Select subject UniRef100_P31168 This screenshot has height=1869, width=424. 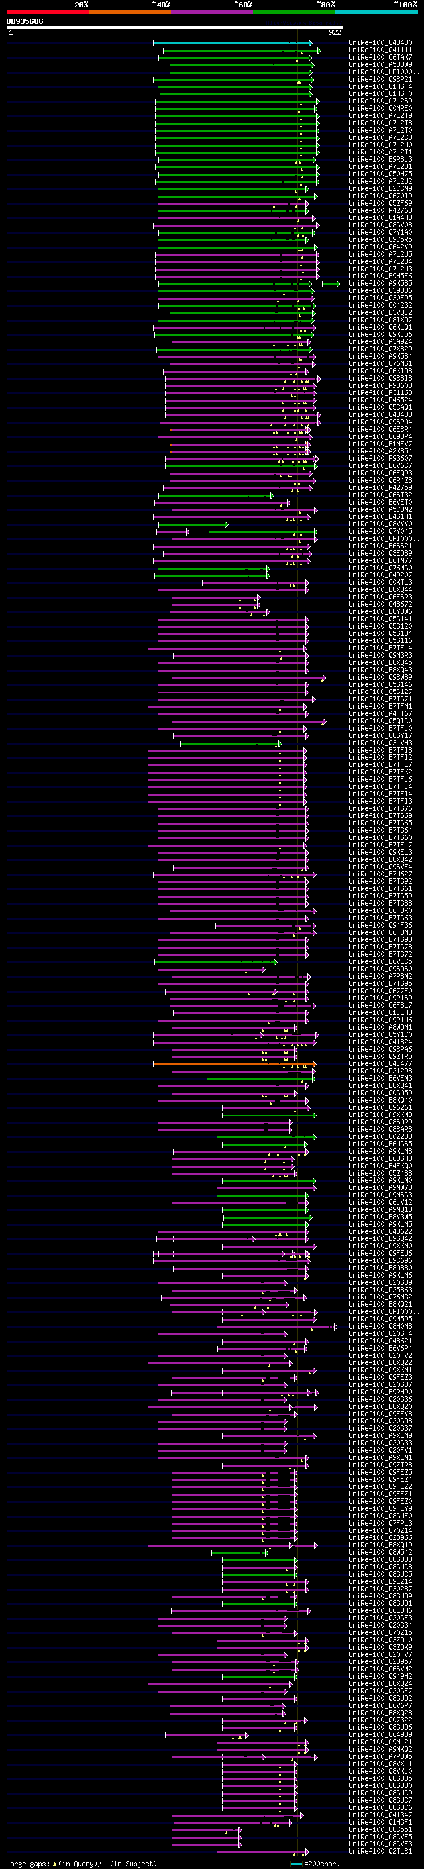click(380, 392)
